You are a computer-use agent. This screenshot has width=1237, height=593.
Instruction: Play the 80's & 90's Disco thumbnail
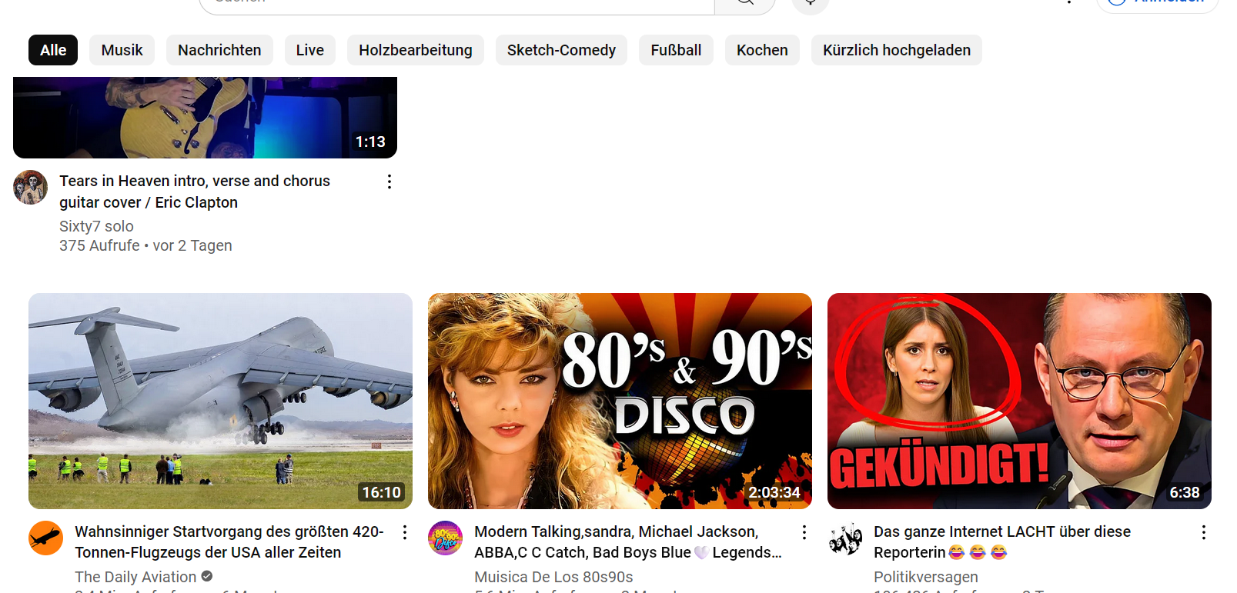[620, 401]
